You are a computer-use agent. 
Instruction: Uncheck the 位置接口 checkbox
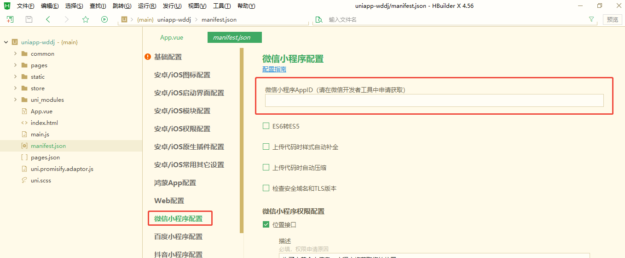coord(266,224)
